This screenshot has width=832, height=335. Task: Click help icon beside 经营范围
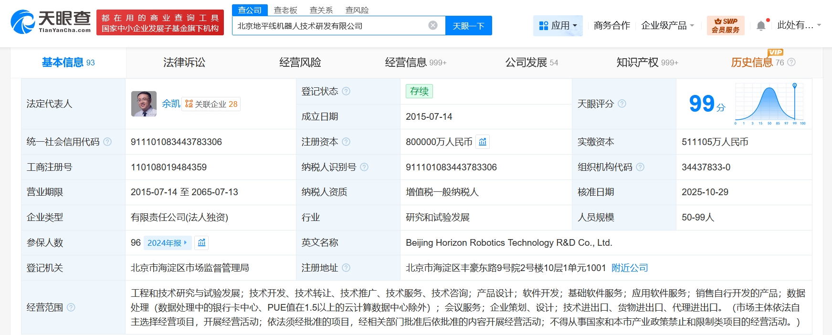point(71,307)
